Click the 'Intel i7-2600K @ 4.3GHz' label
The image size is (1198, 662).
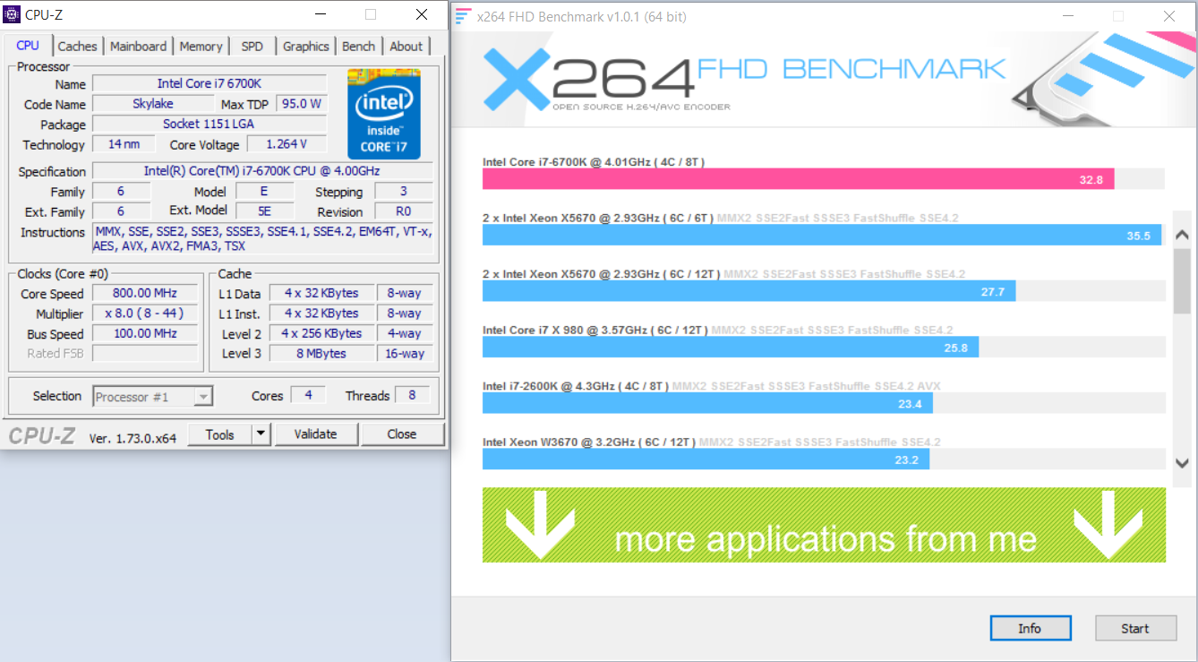(x=575, y=386)
